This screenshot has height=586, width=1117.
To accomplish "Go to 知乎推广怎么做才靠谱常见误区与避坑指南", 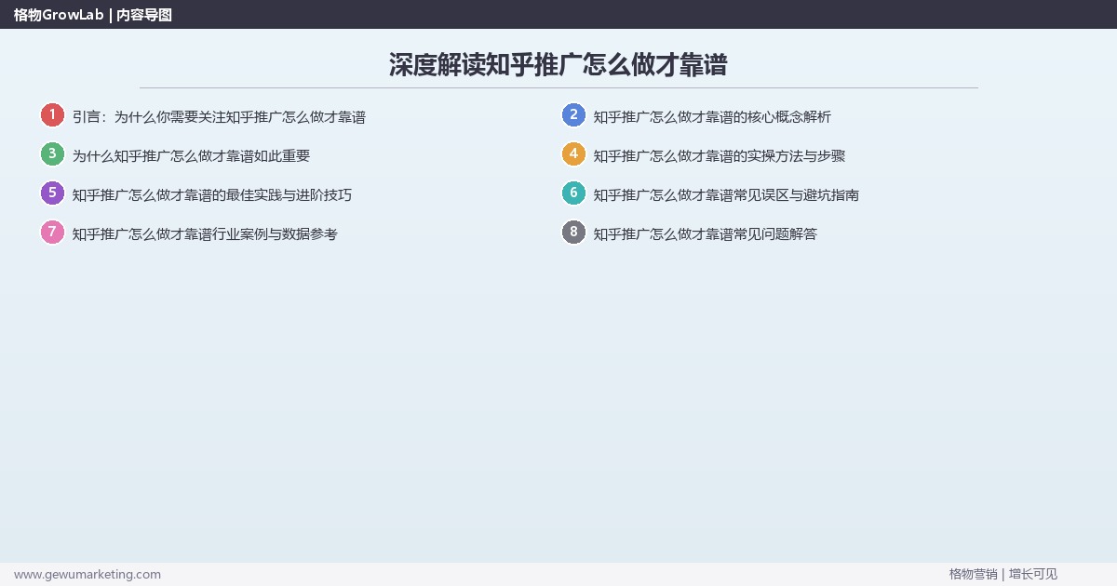I will (726, 195).
